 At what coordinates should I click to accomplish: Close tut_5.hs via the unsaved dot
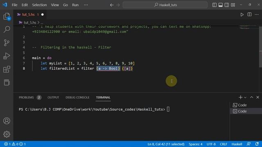(43, 15)
